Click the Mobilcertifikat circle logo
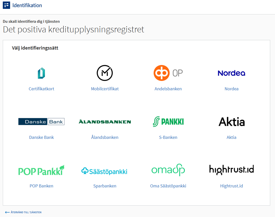Viewport: 275px width, 217px height. (x=105, y=73)
